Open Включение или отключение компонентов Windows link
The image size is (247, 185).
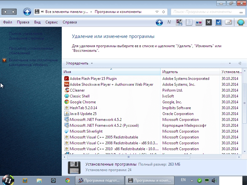(33, 63)
